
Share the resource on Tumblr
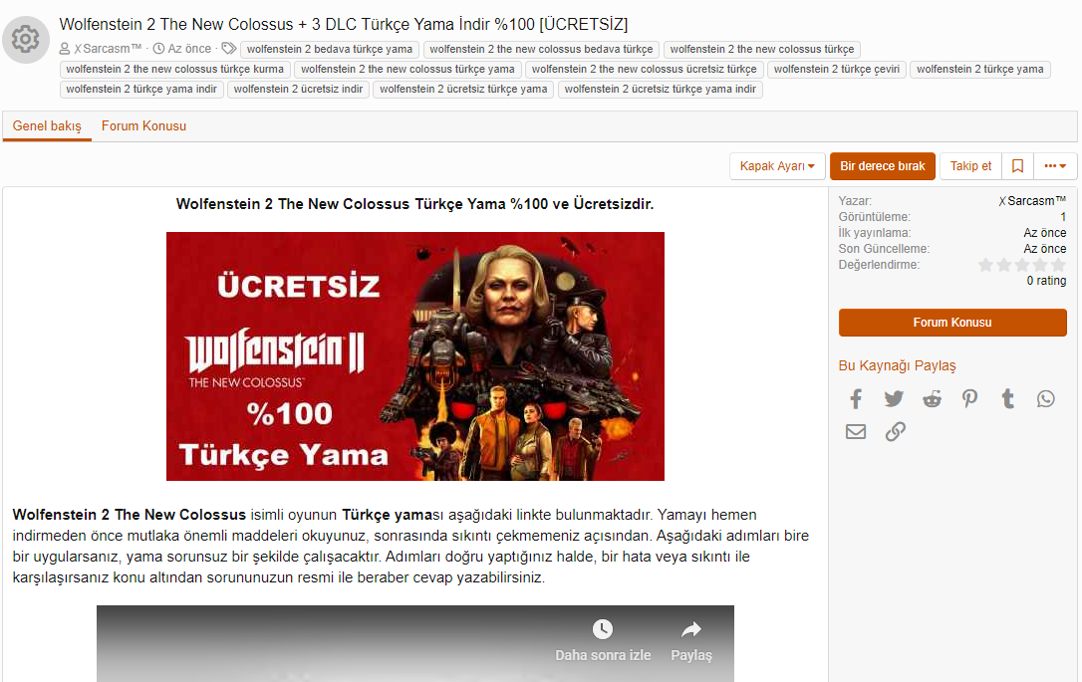pyautogui.click(x=1008, y=398)
